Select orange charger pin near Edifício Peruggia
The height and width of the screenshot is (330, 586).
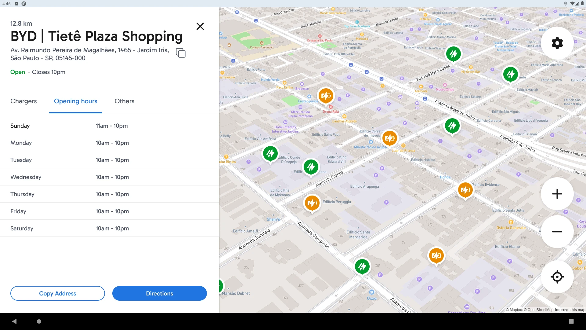pyautogui.click(x=312, y=203)
